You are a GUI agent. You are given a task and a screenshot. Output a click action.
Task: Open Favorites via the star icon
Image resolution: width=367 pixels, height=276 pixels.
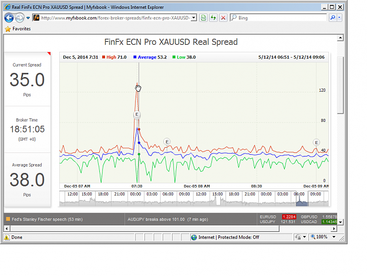(8, 29)
